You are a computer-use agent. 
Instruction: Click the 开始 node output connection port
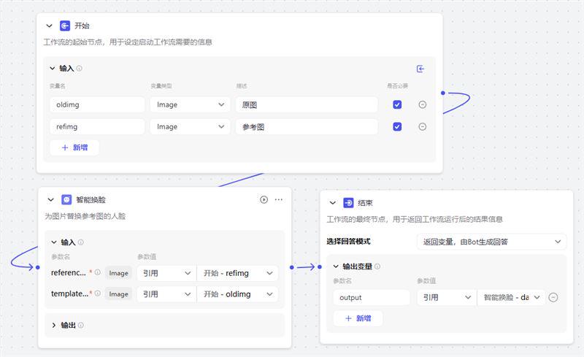tap(443, 93)
